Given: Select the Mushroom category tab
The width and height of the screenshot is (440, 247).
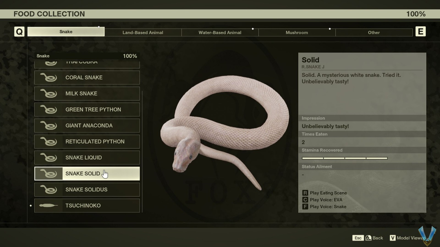Looking at the screenshot, I should 297,33.
